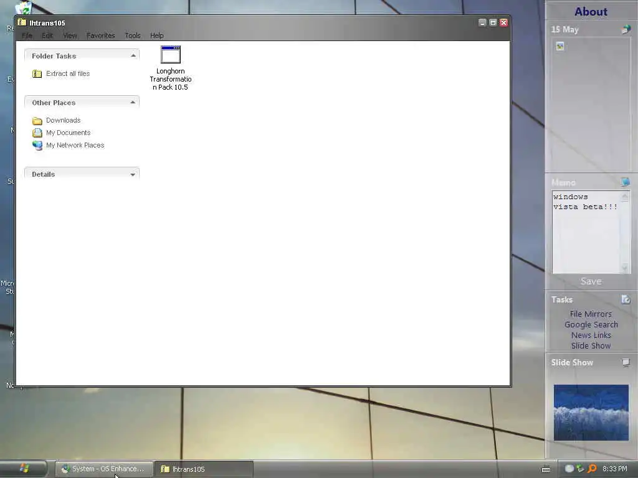The width and height of the screenshot is (638, 478).
Task: Save the memo in the sidebar
Action: pos(591,281)
